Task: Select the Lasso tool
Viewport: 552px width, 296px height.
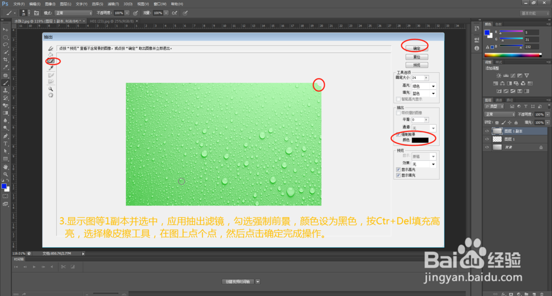Action: pyautogui.click(x=6, y=45)
